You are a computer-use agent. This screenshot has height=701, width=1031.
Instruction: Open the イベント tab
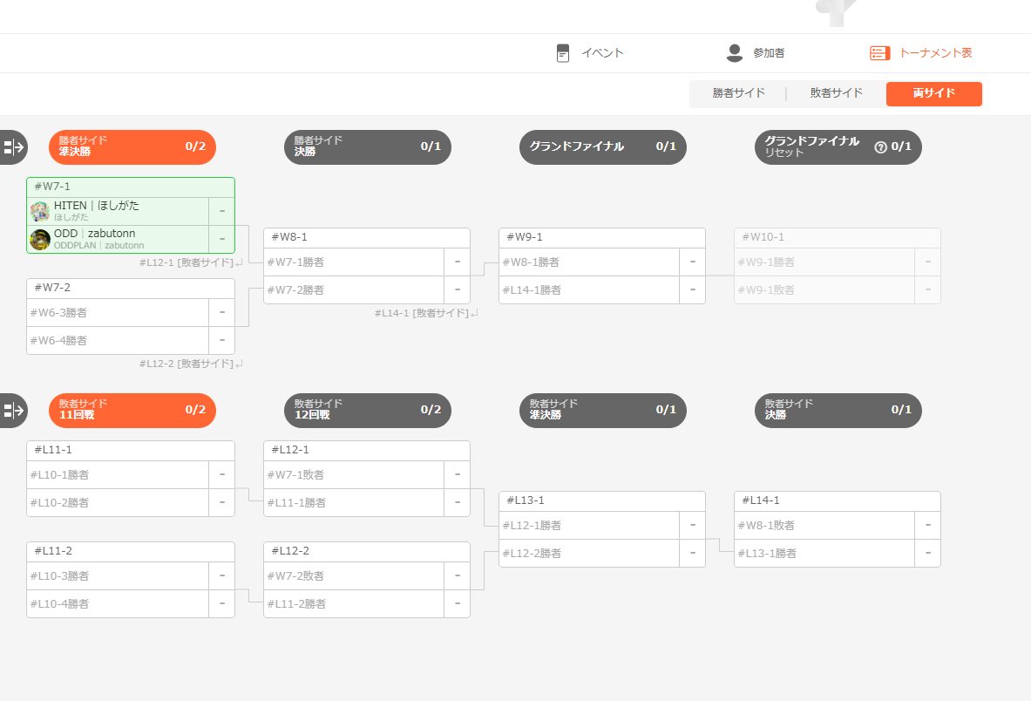click(591, 53)
